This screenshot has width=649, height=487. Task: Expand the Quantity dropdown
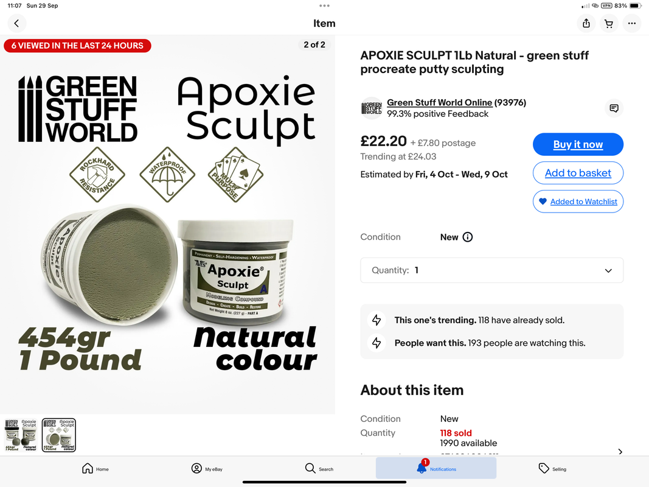[x=491, y=270]
